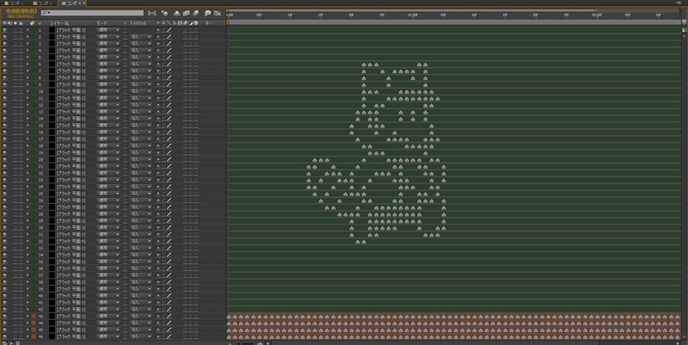Hide layer 1 with its eye toggle
Image resolution: width=688 pixels, height=345 pixels.
click(5, 30)
